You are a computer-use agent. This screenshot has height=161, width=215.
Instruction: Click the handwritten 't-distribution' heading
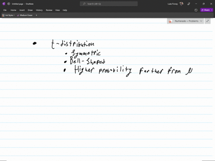(73, 44)
